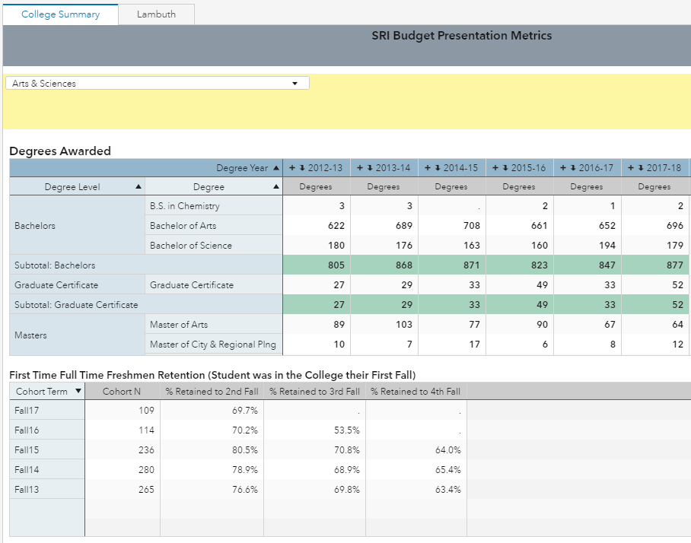Viewport: 691px width, 543px height.
Task: Select the College Summary tab
Action: pyautogui.click(x=60, y=14)
